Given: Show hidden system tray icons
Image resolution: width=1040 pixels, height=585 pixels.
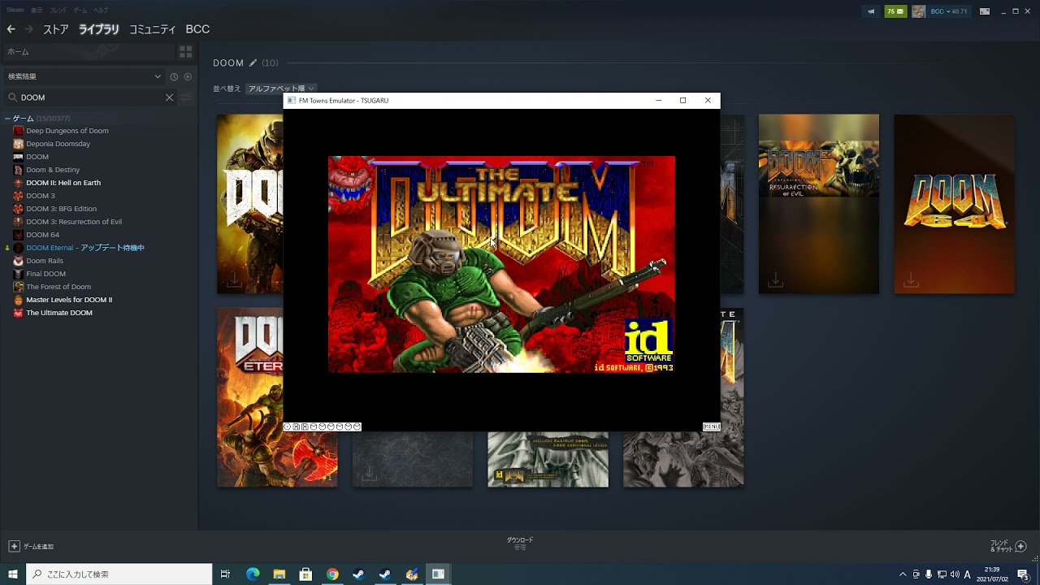Looking at the screenshot, I should click(x=903, y=574).
